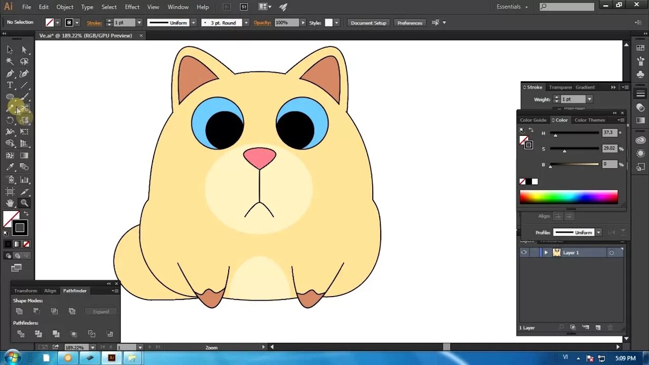Swap fill and stroke colors
This screenshot has width=649, height=365.
pyautogui.click(x=26, y=213)
